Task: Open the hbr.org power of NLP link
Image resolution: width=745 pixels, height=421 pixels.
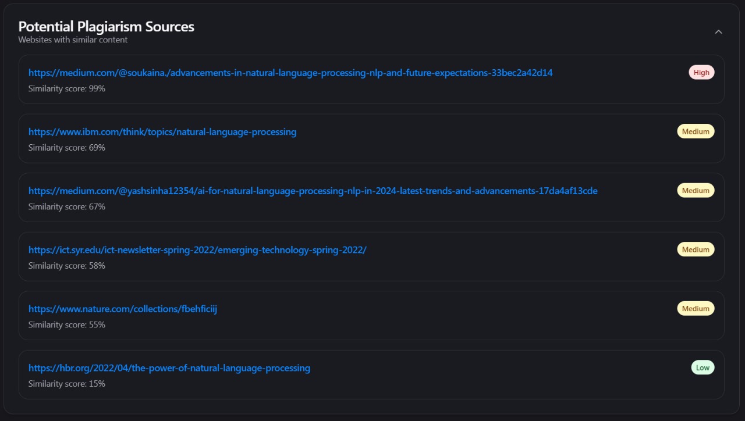Action: click(x=169, y=368)
